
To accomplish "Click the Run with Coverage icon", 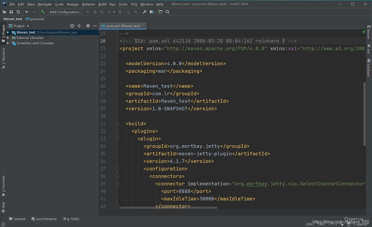I will click(102, 12).
